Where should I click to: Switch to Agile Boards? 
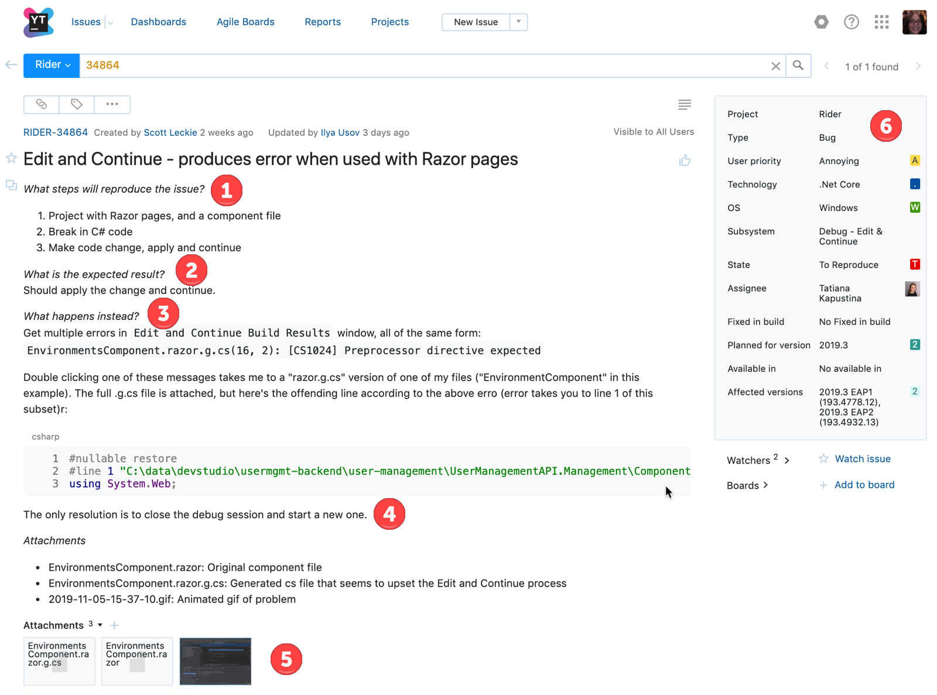click(245, 22)
